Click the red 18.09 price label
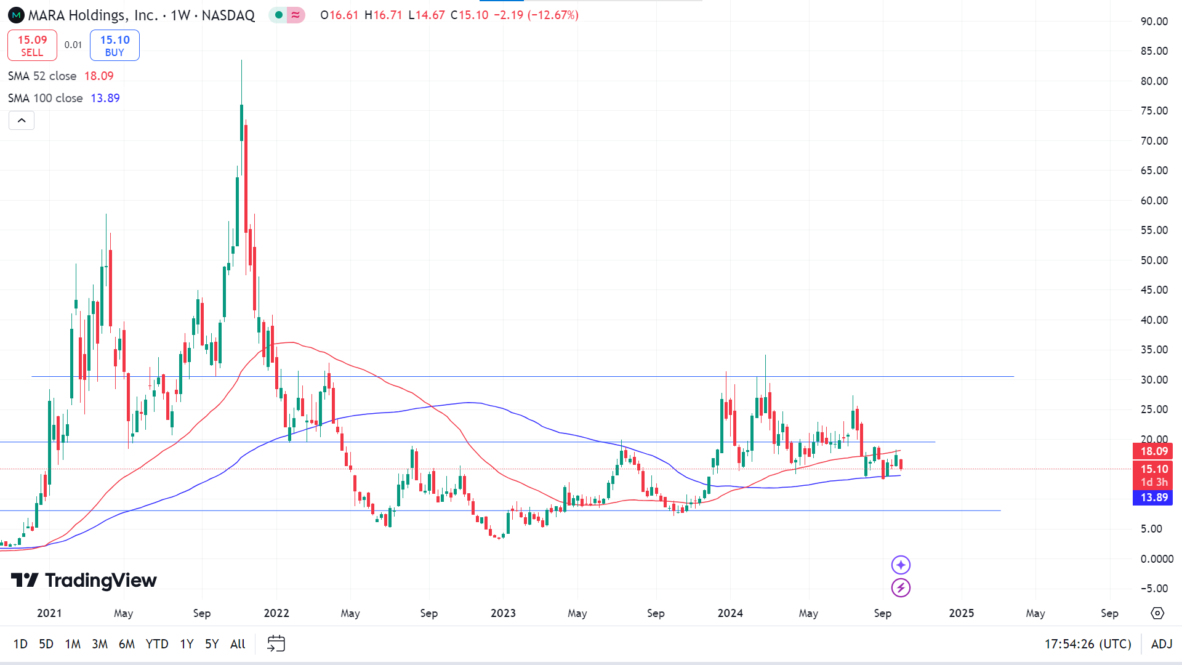Viewport: 1182px width, 665px height. (x=1153, y=451)
